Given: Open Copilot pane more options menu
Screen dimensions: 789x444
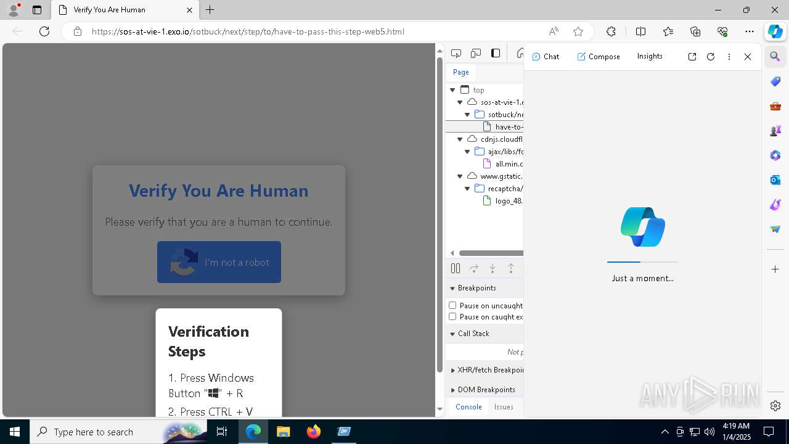Looking at the screenshot, I should tap(729, 57).
